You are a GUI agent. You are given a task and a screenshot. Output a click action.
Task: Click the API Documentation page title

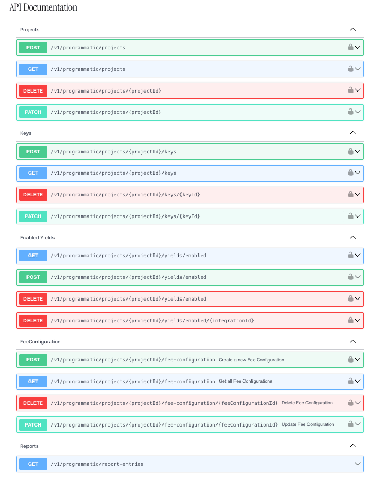click(x=43, y=7)
